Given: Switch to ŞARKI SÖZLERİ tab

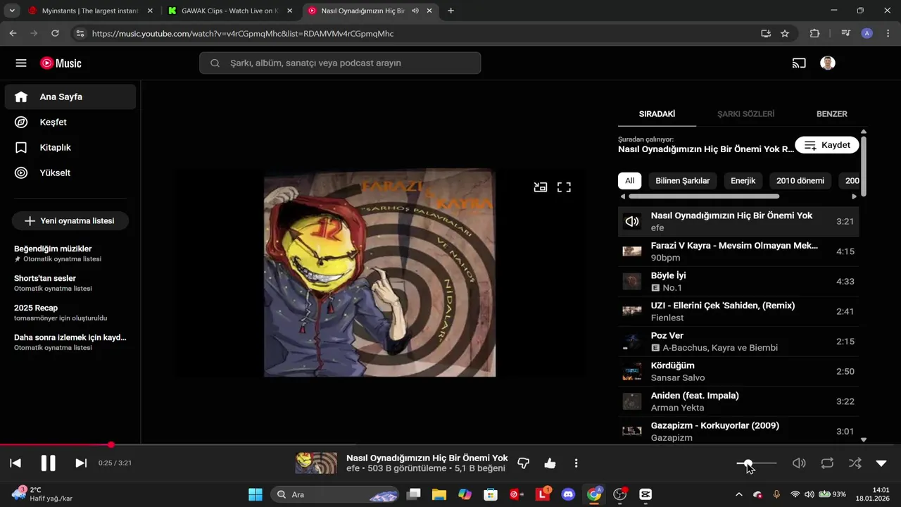Looking at the screenshot, I should pyautogui.click(x=745, y=114).
